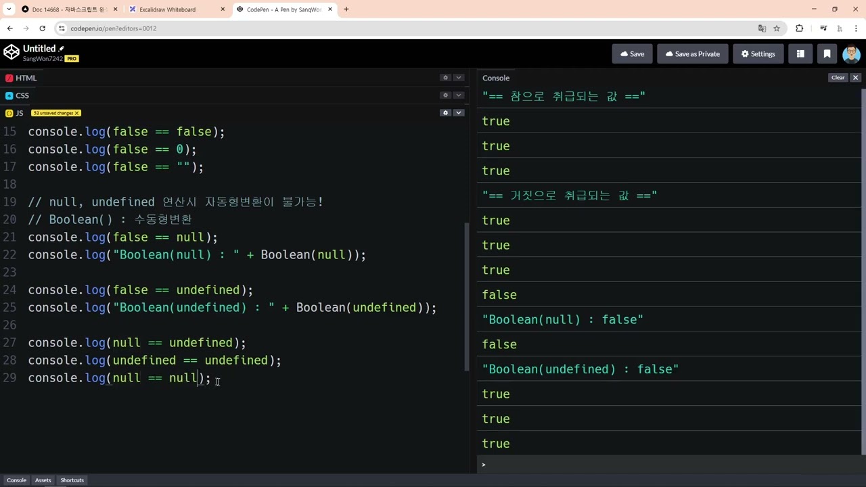This screenshot has height=487, width=866.
Task: Click console output "Boolean(null) : false"
Action: 563,319
